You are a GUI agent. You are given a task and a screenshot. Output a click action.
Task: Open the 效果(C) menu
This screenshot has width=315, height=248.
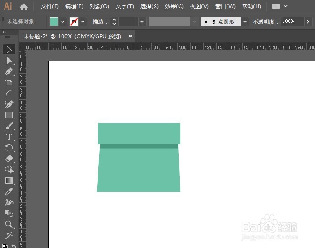174,6
